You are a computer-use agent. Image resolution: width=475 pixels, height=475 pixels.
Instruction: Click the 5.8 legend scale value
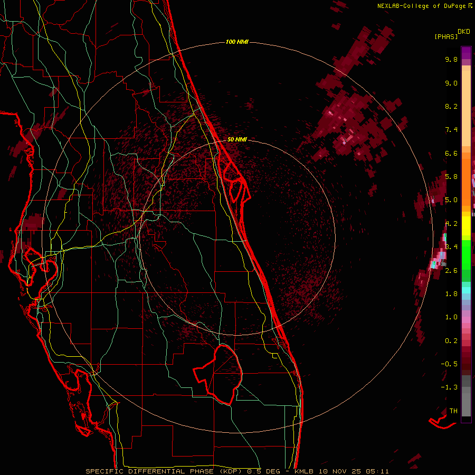(x=451, y=177)
